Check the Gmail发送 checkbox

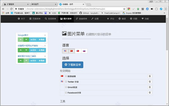click(x=66, y=87)
